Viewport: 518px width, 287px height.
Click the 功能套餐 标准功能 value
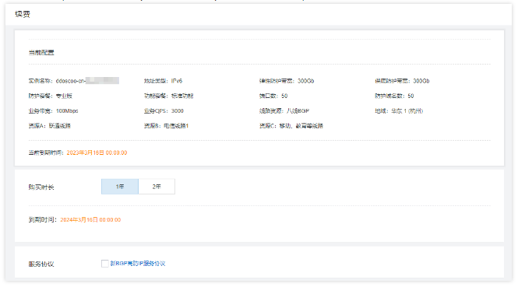(182, 96)
